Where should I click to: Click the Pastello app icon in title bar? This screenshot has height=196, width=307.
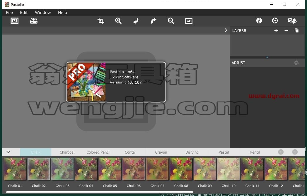[x=7, y=4]
